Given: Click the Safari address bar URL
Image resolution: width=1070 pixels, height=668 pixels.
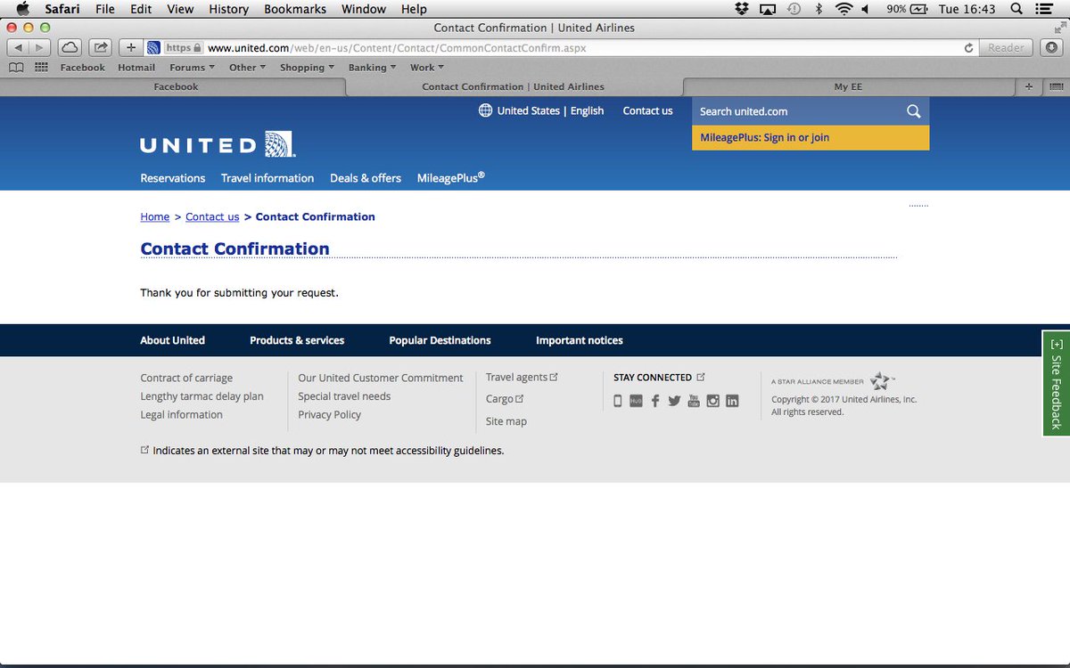Looking at the screenshot, I should pyautogui.click(x=397, y=48).
